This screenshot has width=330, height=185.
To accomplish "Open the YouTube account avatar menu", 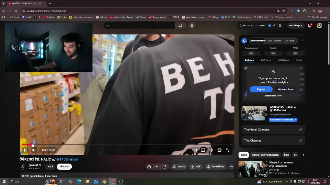I will point(319,25).
